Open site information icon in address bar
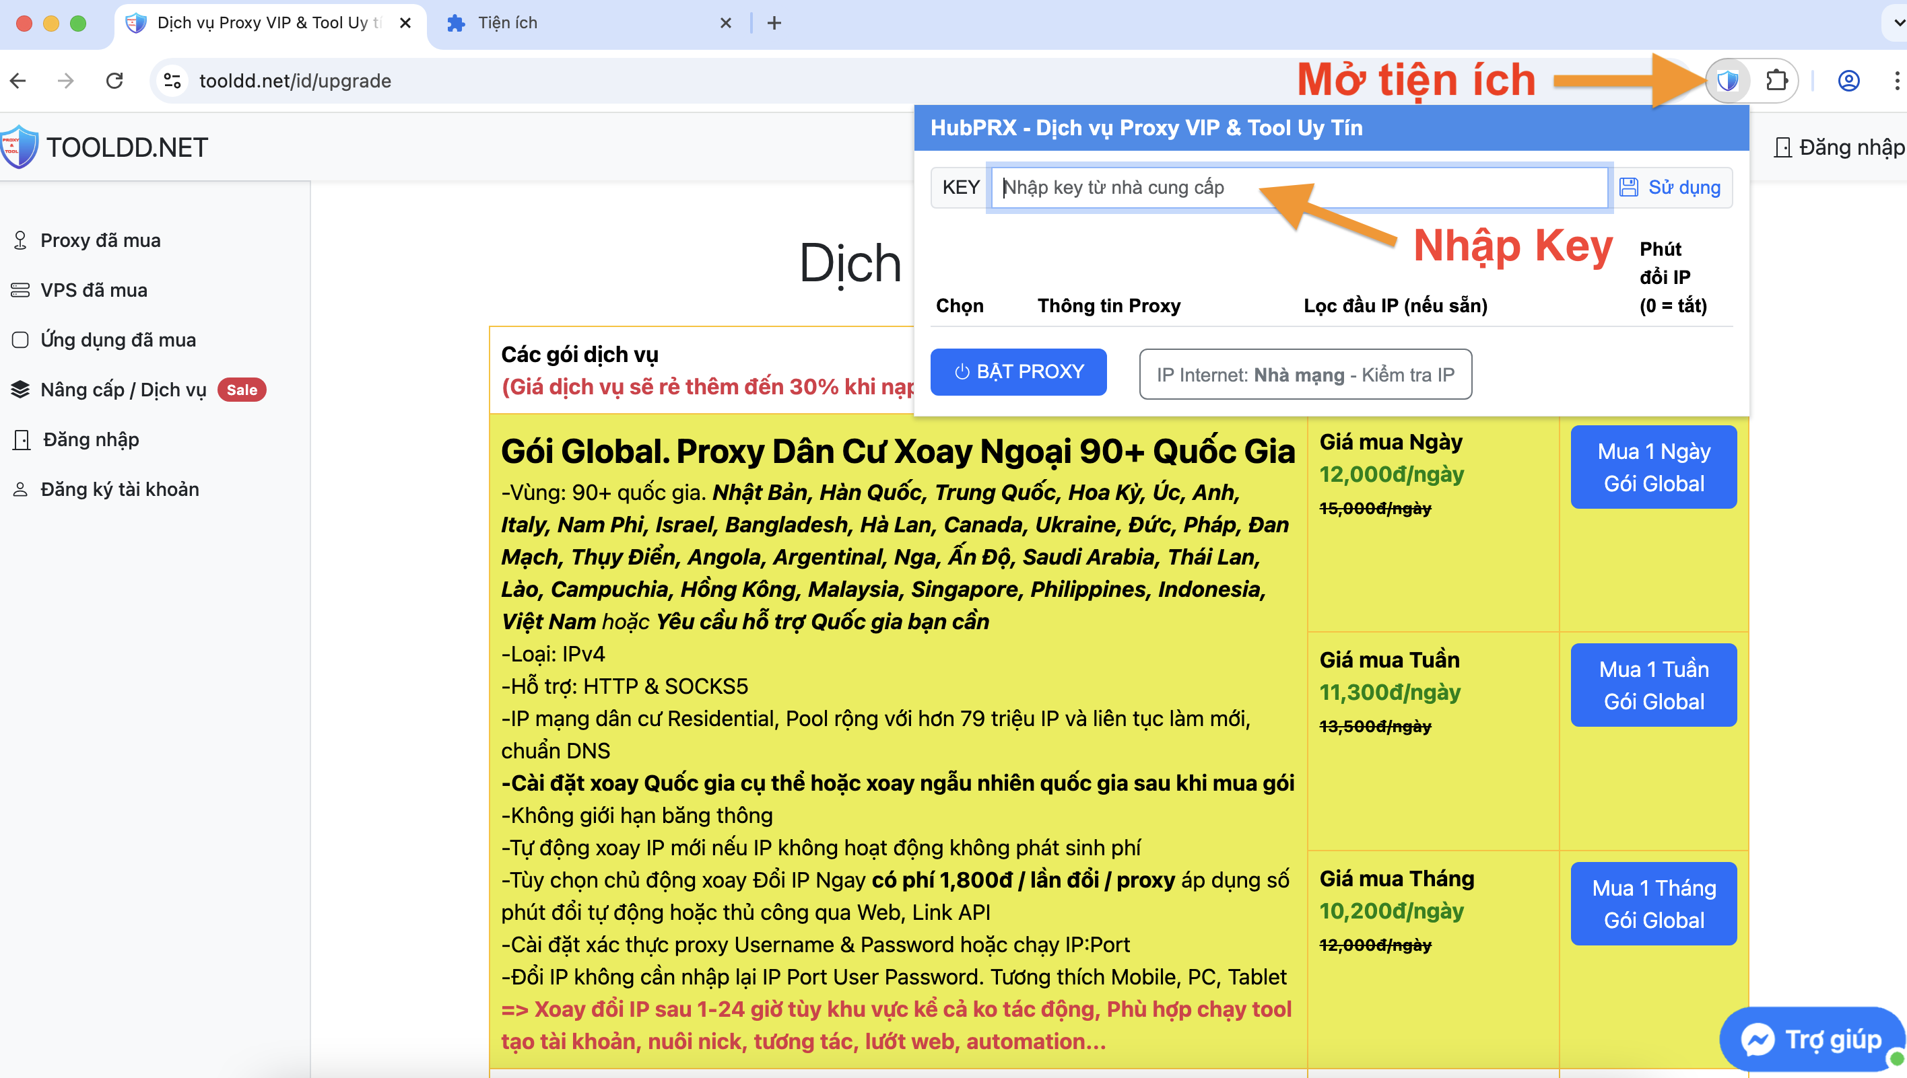The image size is (1907, 1078). (172, 80)
